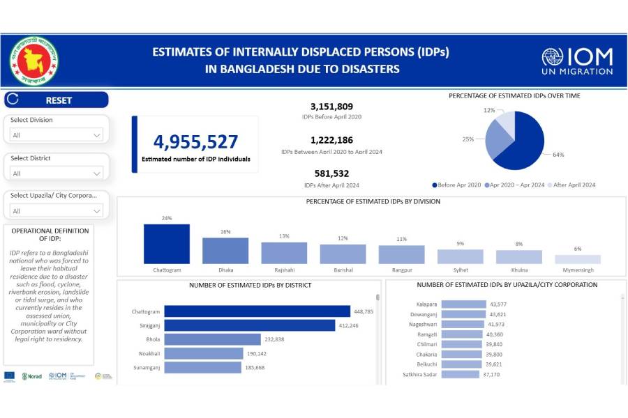The width and height of the screenshot is (628, 418).
Task: Select the Mymensingh division bar
Action: [x=578, y=259]
